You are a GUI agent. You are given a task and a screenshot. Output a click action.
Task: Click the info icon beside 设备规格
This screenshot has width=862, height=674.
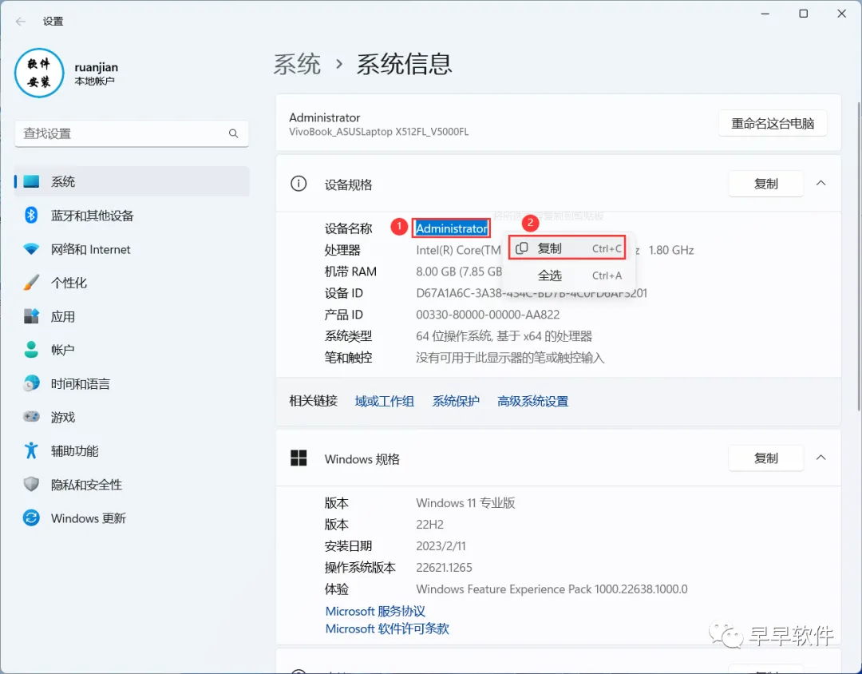[x=299, y=184]
